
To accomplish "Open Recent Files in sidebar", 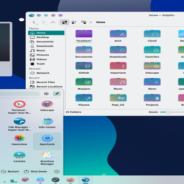I will pos(46,82).
